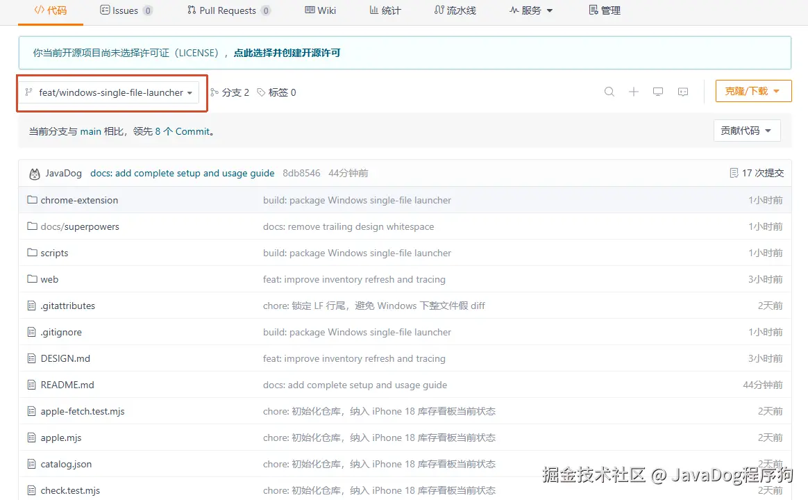The image size is (808, 500).
Task: Click the 点此选择并创建开源许可 link
Action: point(287,53)
